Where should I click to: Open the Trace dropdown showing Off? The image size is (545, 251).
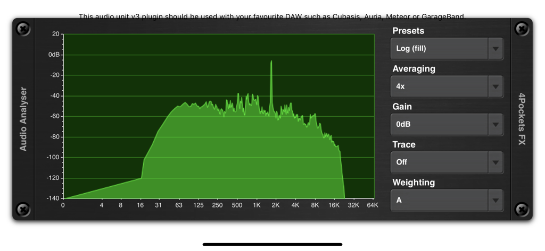(x=447, y=162)
